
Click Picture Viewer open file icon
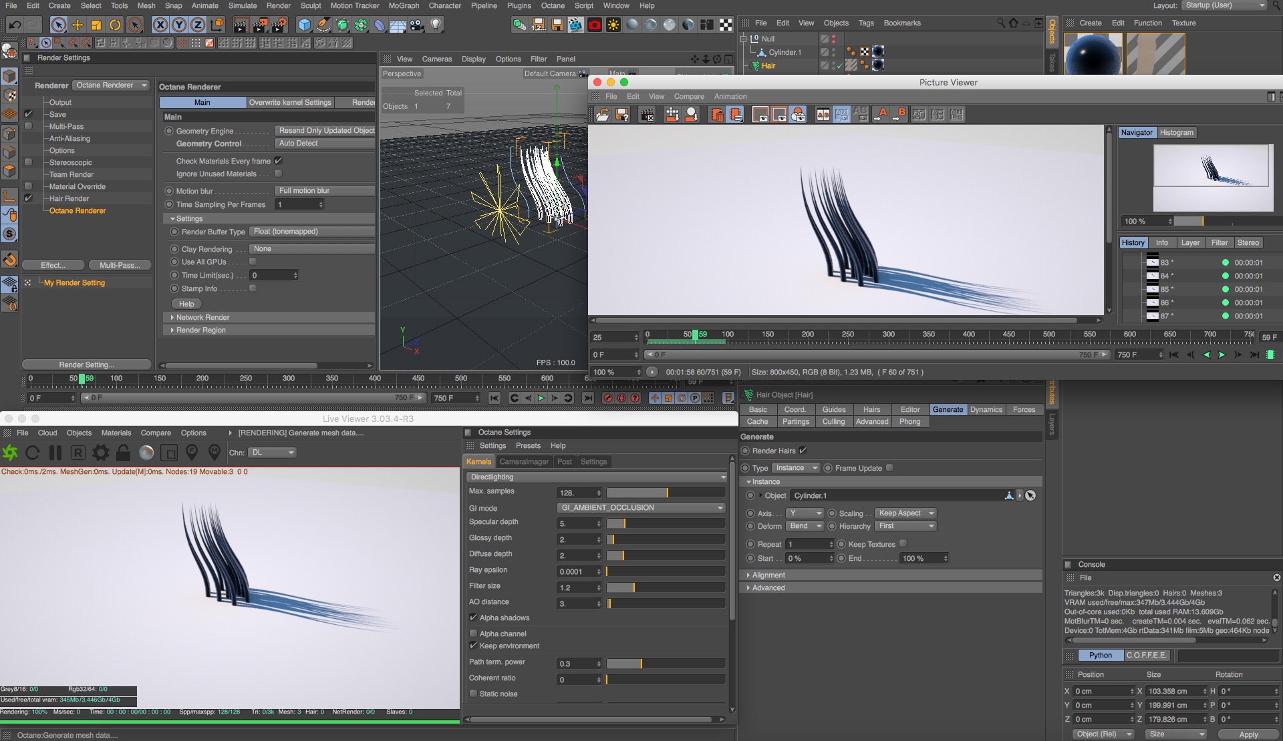pos(602,115)
